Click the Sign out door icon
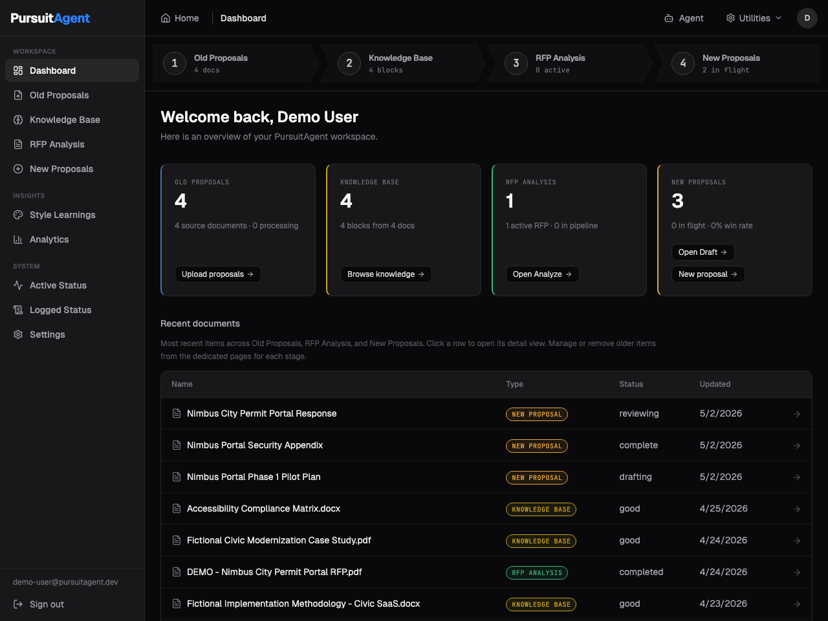This screenshot has height=621, width=828. click(x=18, y=604)
